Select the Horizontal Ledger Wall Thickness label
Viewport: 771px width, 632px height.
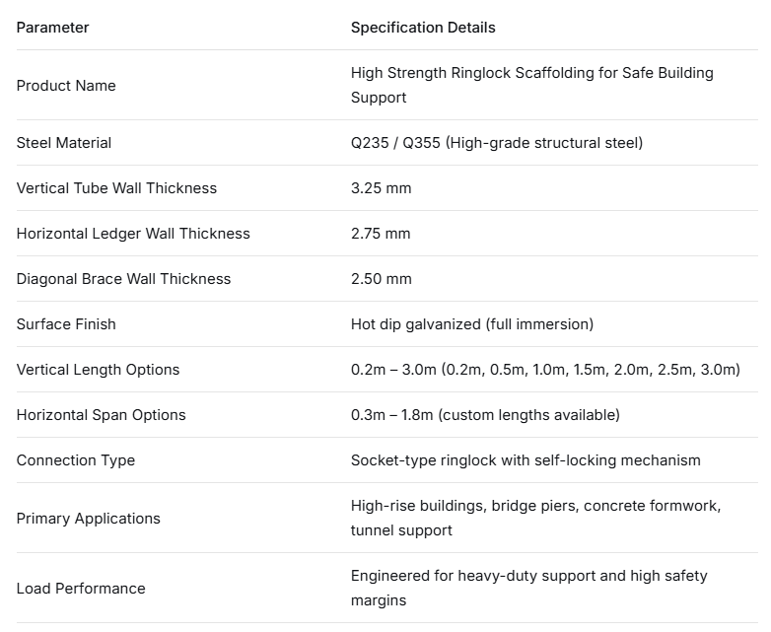[x=133, y=234]
